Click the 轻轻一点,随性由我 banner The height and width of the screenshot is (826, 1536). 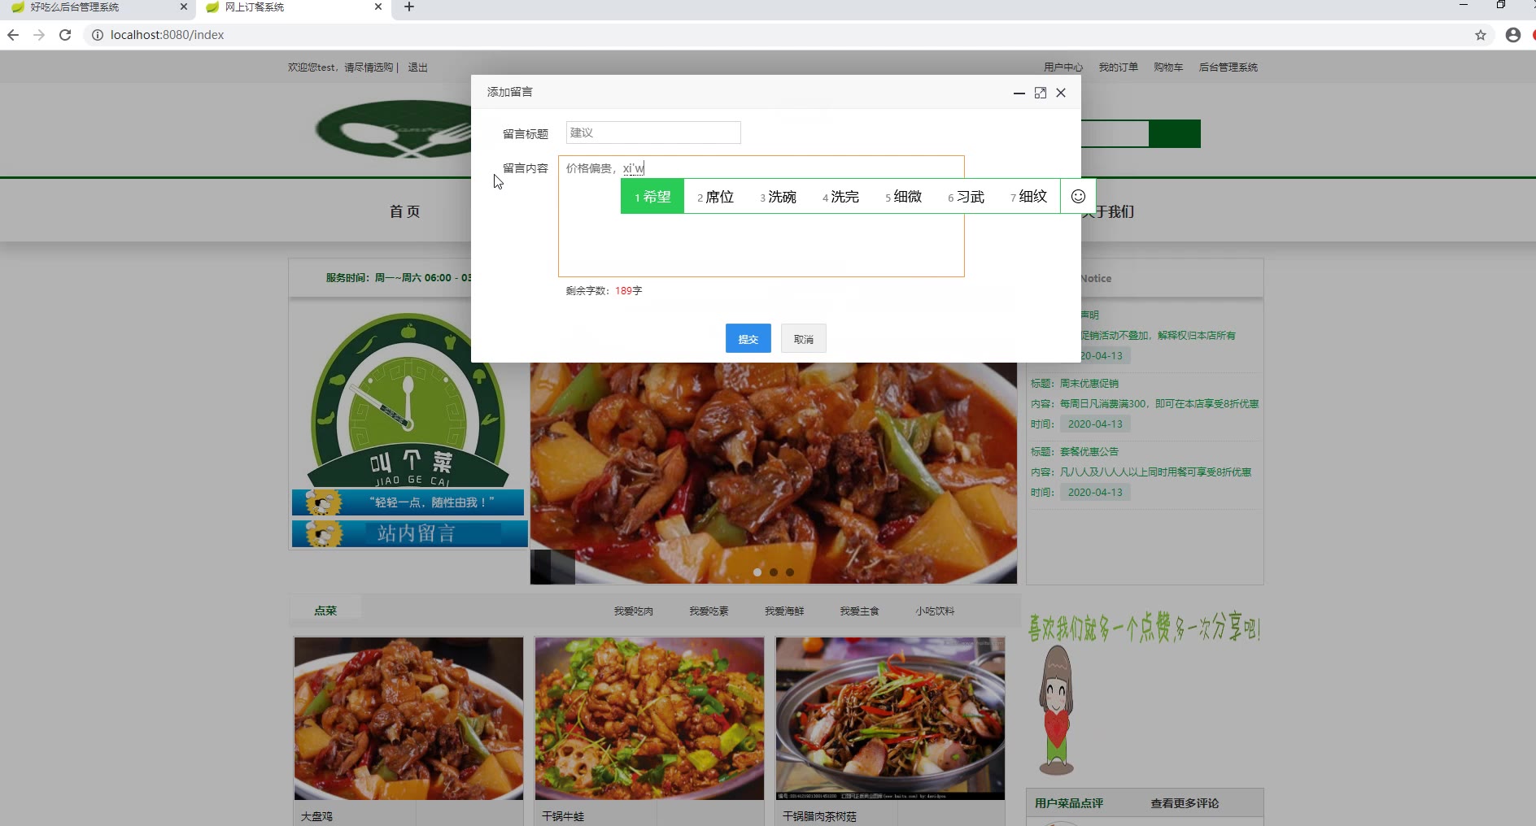pyautogui.click(x=408, y=502)
